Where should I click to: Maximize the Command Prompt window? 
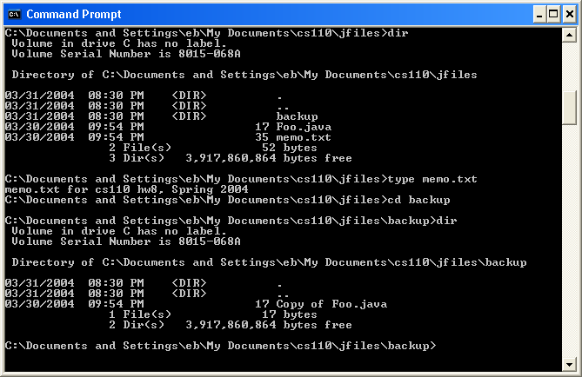coord(553,15)
